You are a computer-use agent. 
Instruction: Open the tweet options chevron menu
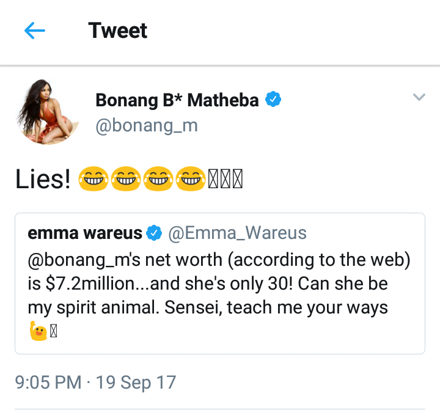(419, 97)
